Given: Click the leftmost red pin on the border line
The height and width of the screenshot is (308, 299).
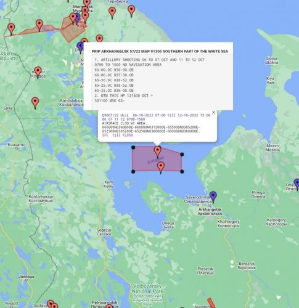Looking at the screenshot, I should pyautogui.click(x=11, y=29).
